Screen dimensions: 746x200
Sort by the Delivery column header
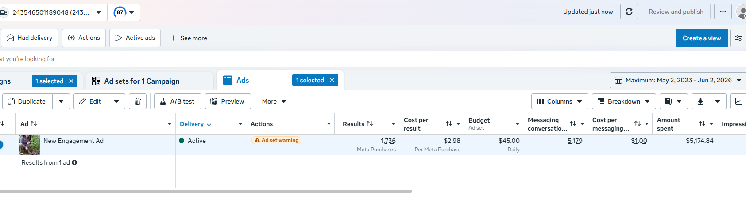tap(195, 124)
